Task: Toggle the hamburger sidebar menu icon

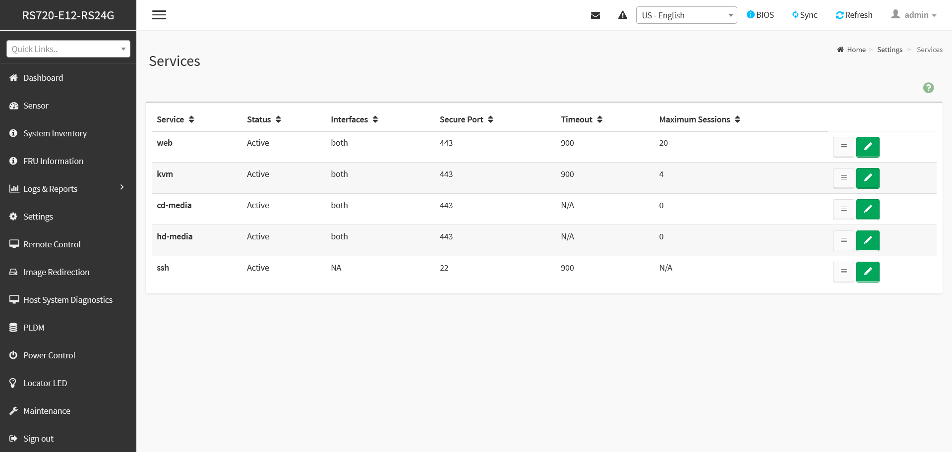Action: pyautogui.click(x=159, y=15)
